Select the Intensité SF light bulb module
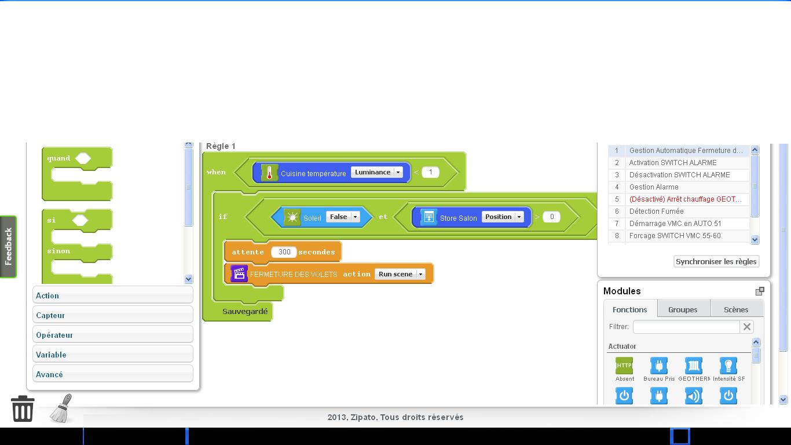The image size is (791, 445). (728, 366)
